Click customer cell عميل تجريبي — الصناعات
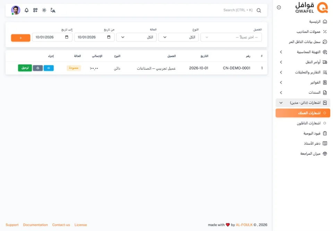This screenshot has width=333, height=231. [x=156, y=68]
